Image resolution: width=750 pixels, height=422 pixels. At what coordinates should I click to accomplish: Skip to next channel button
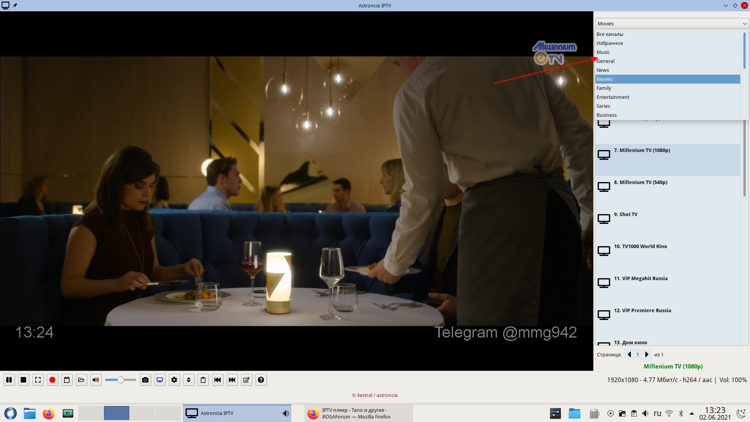click(x=232, y=380)
